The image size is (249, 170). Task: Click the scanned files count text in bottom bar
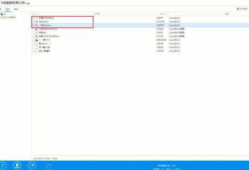pos(167,166)
